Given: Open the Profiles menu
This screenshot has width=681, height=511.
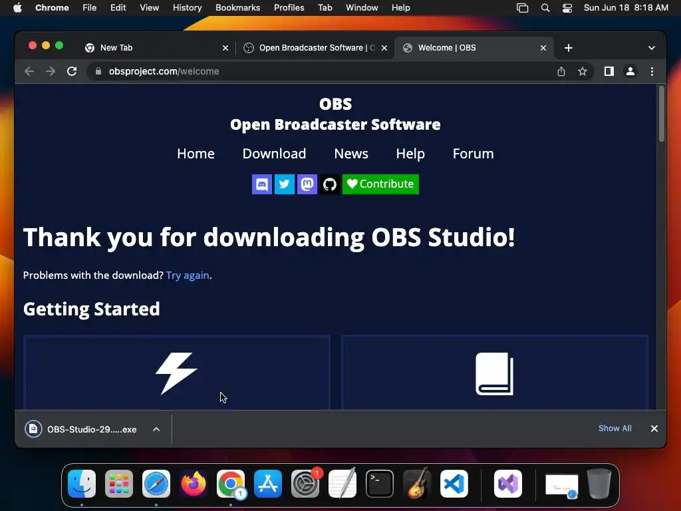Looking at the screenshot, I should 289,8.
